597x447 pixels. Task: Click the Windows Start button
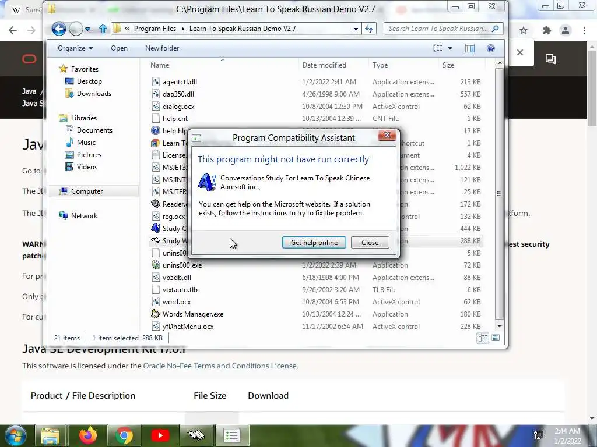15,435
